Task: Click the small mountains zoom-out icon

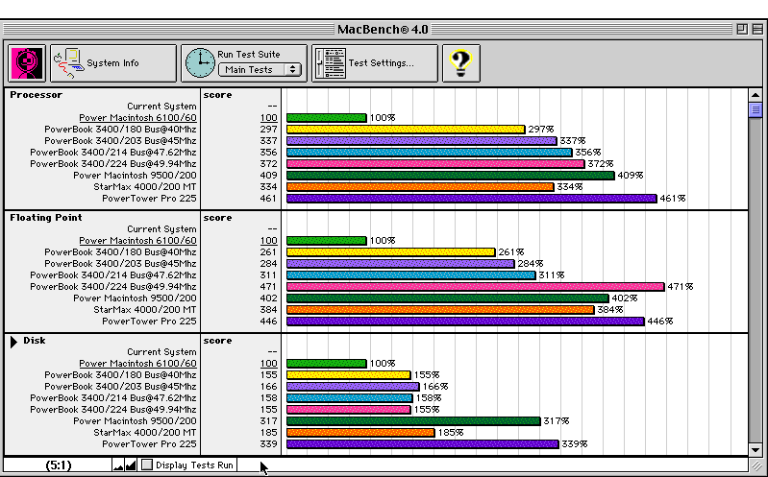Action: pyautogui.click(x=118, y=465)
